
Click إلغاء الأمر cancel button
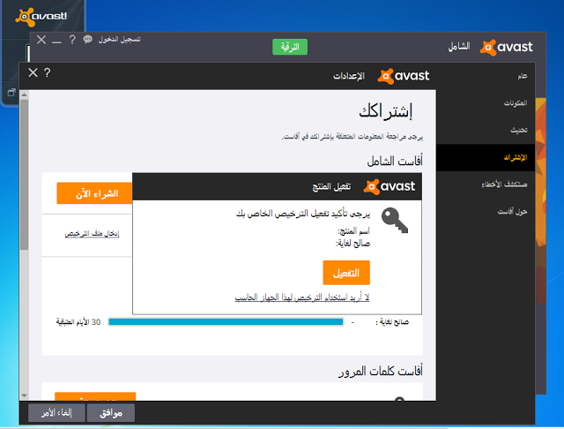[56, 413]
